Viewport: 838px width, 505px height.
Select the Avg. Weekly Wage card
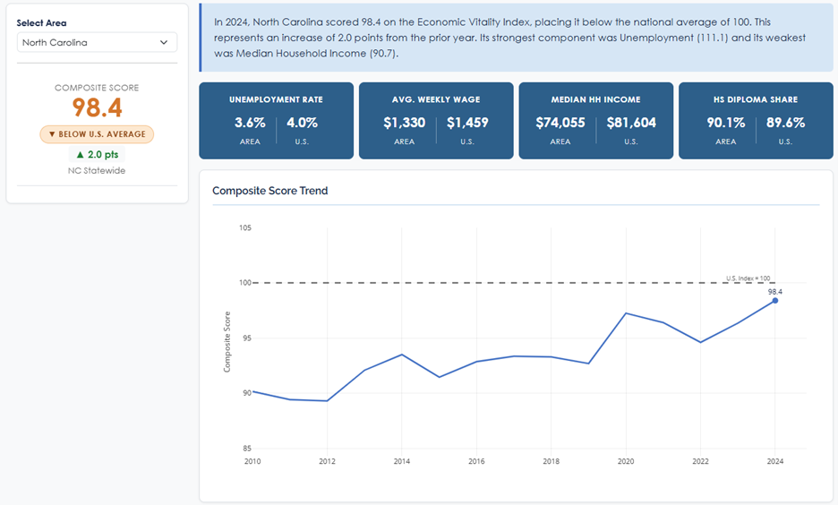coord(436,121)
